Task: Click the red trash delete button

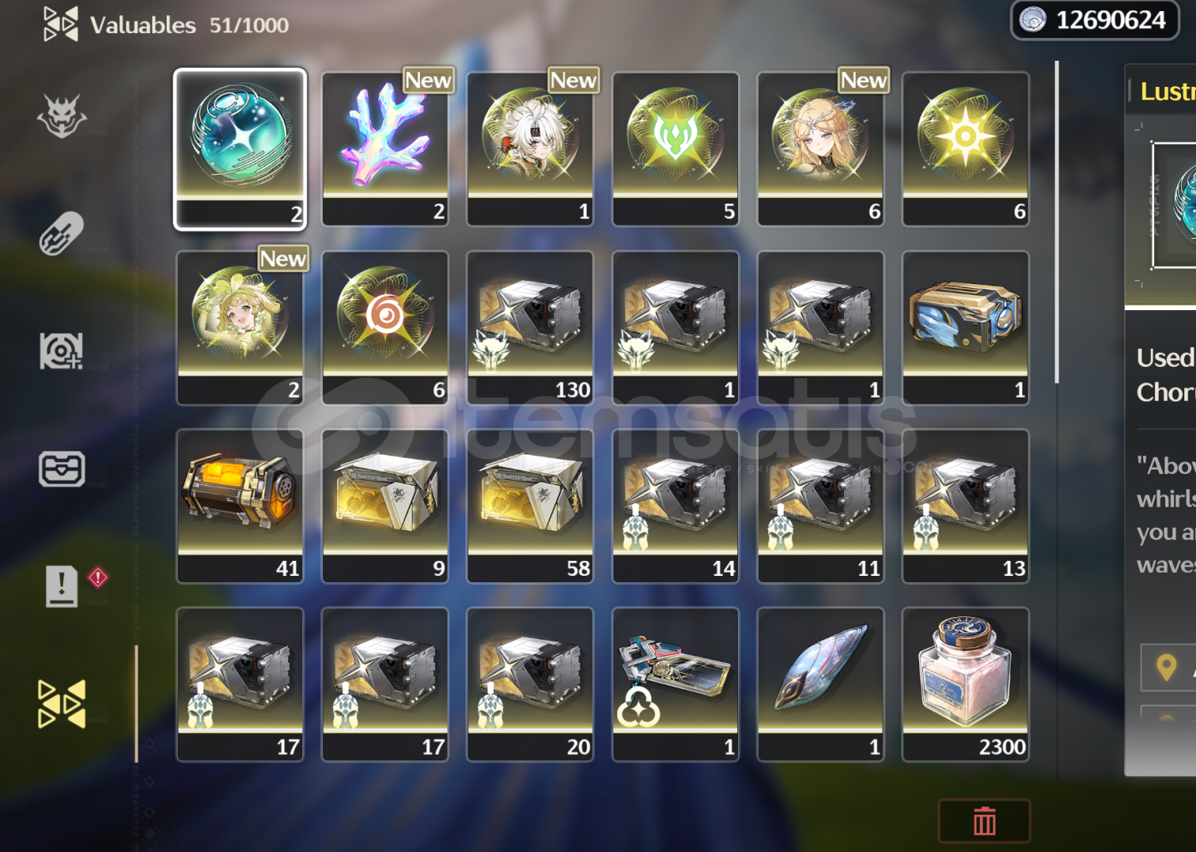Action: [x=984, y=821]
